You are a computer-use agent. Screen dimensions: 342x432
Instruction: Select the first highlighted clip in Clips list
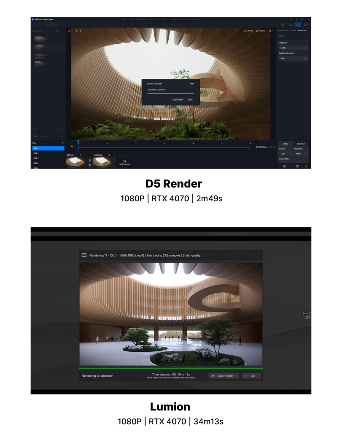point(48,148)
